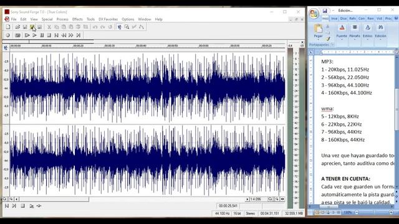Click the 16 bit depth status field

coord(237,213)
